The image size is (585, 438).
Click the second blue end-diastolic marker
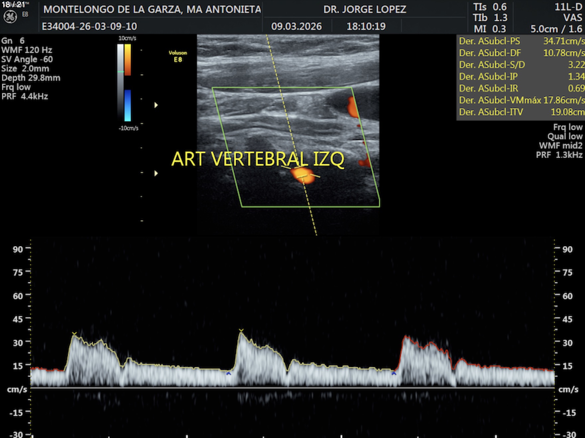(x=394, y=374)
